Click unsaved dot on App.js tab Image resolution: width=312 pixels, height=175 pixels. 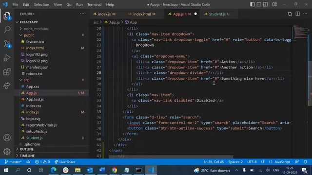(x=195, y=14)
